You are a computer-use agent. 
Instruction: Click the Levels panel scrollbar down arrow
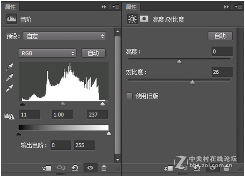point(118,160)
